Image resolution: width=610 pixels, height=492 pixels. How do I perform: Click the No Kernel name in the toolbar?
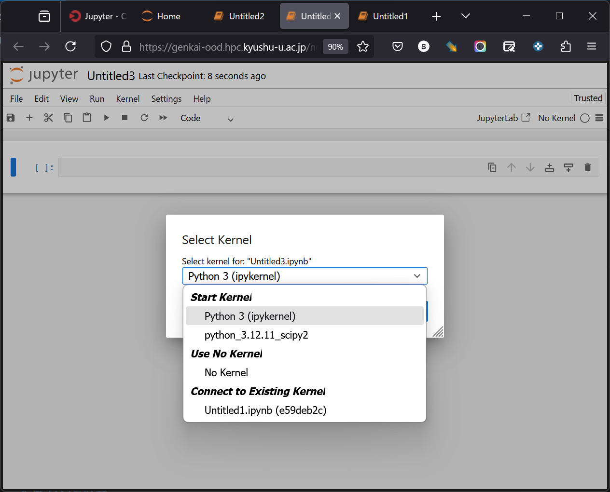(x=556, y=118)
